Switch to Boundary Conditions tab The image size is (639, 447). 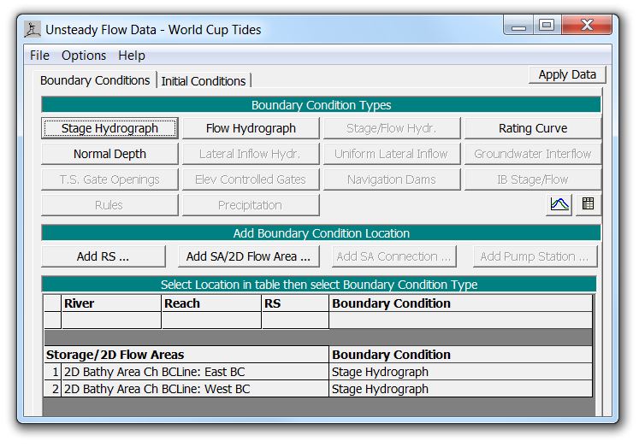[95, 80]
